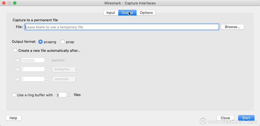Click the 'Output format:' label

(24, 42)
